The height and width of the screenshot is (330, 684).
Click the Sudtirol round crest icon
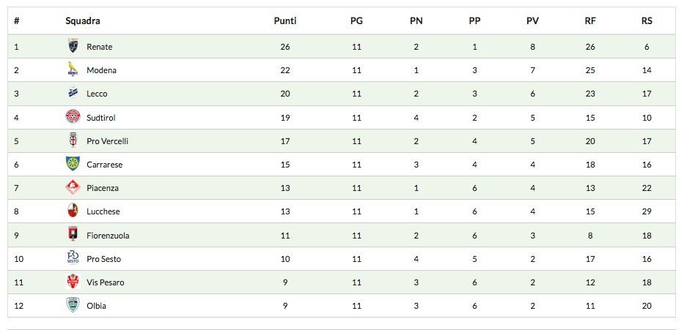[x=73, y=117]
